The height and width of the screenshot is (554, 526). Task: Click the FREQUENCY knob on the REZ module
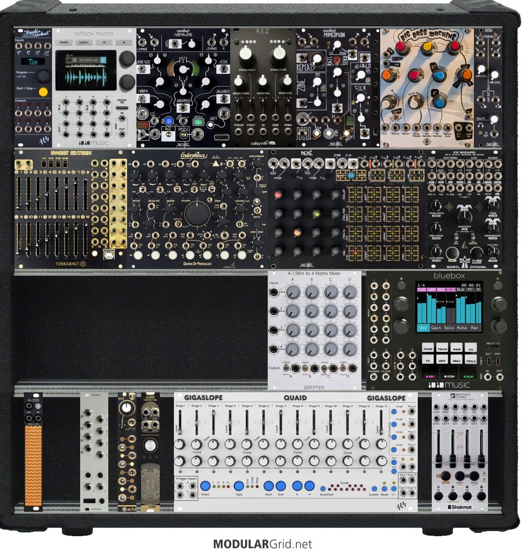(x=247, y=54)
